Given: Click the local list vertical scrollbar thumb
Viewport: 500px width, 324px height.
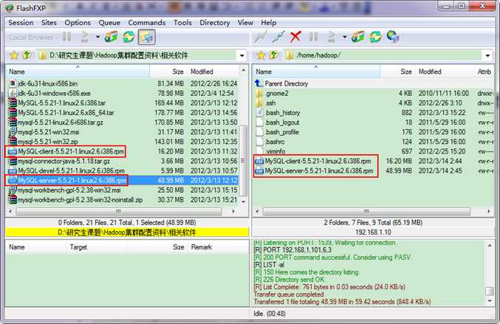Looking at the screenshot, I should tap(243, 160).
